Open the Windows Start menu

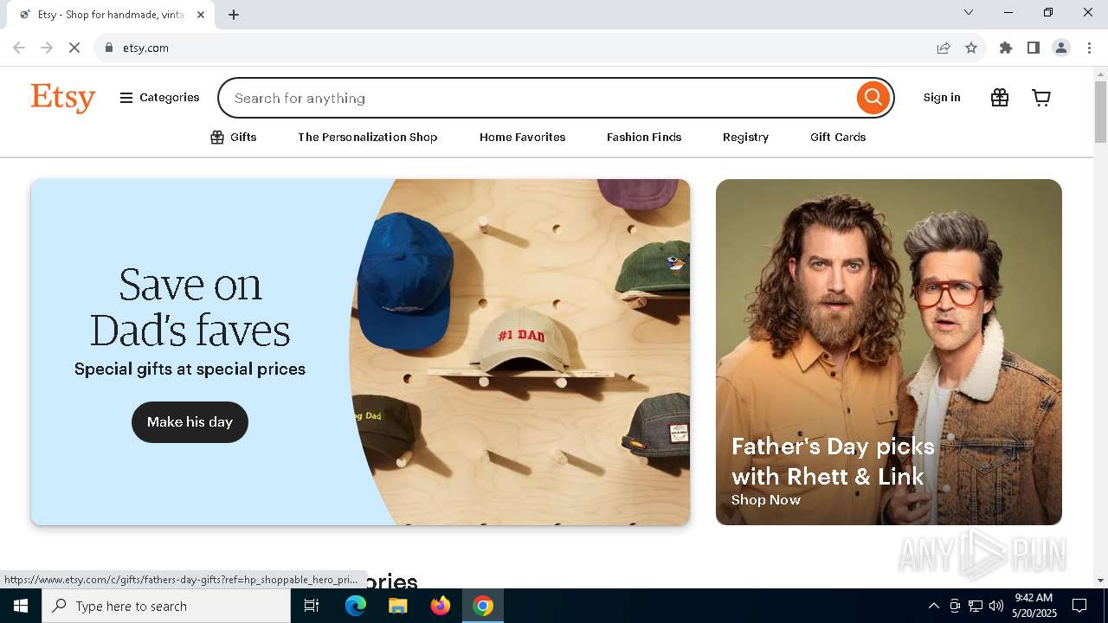click(21, 606)
